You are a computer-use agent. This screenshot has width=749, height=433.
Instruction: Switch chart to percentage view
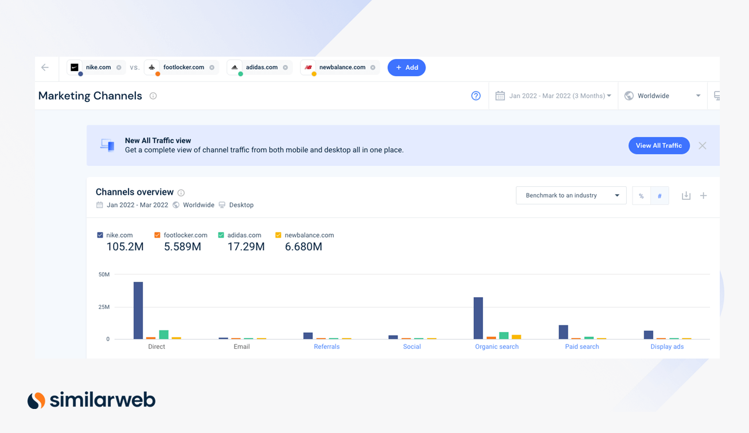641,196
